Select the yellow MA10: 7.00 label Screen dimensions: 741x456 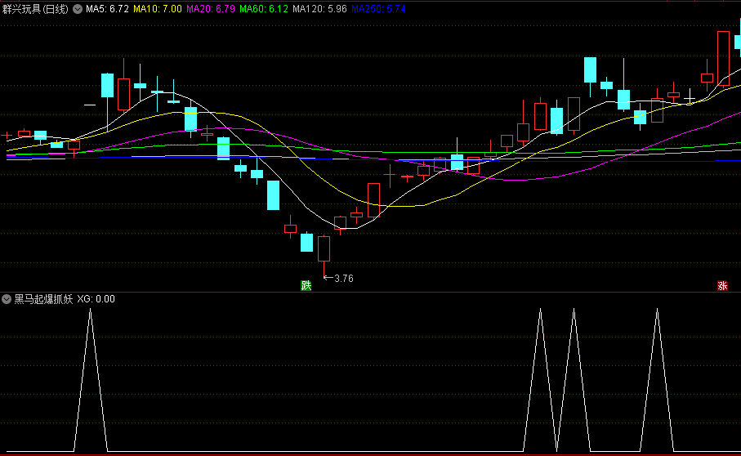tap(157, 9)
